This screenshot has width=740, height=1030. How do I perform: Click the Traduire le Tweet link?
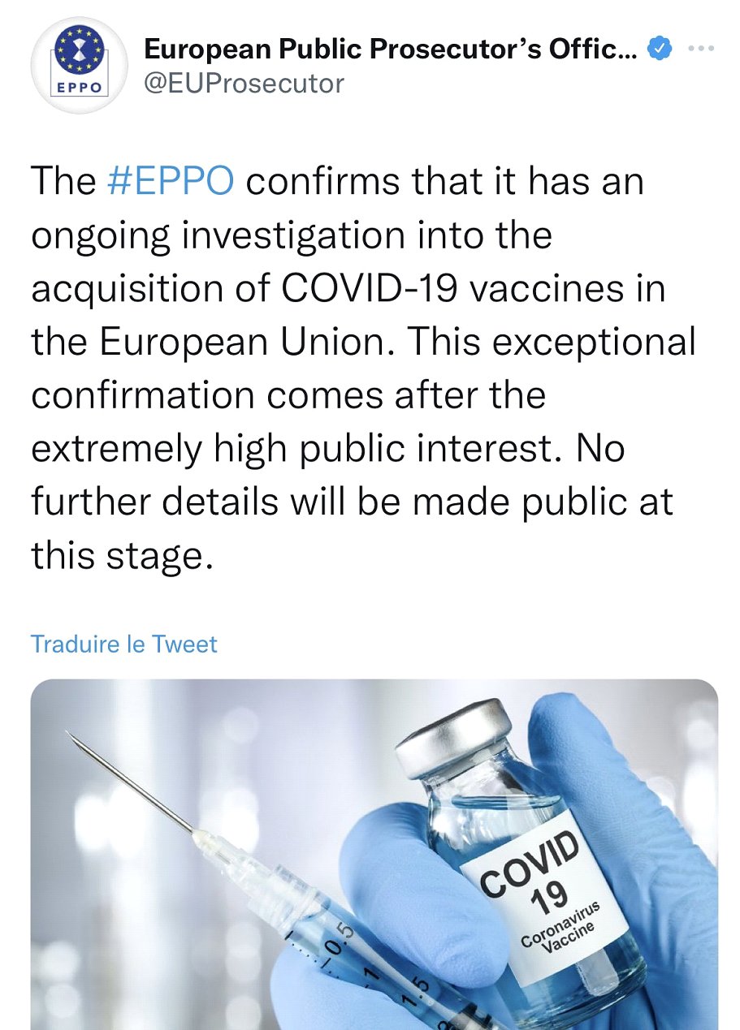coord(124,644)
